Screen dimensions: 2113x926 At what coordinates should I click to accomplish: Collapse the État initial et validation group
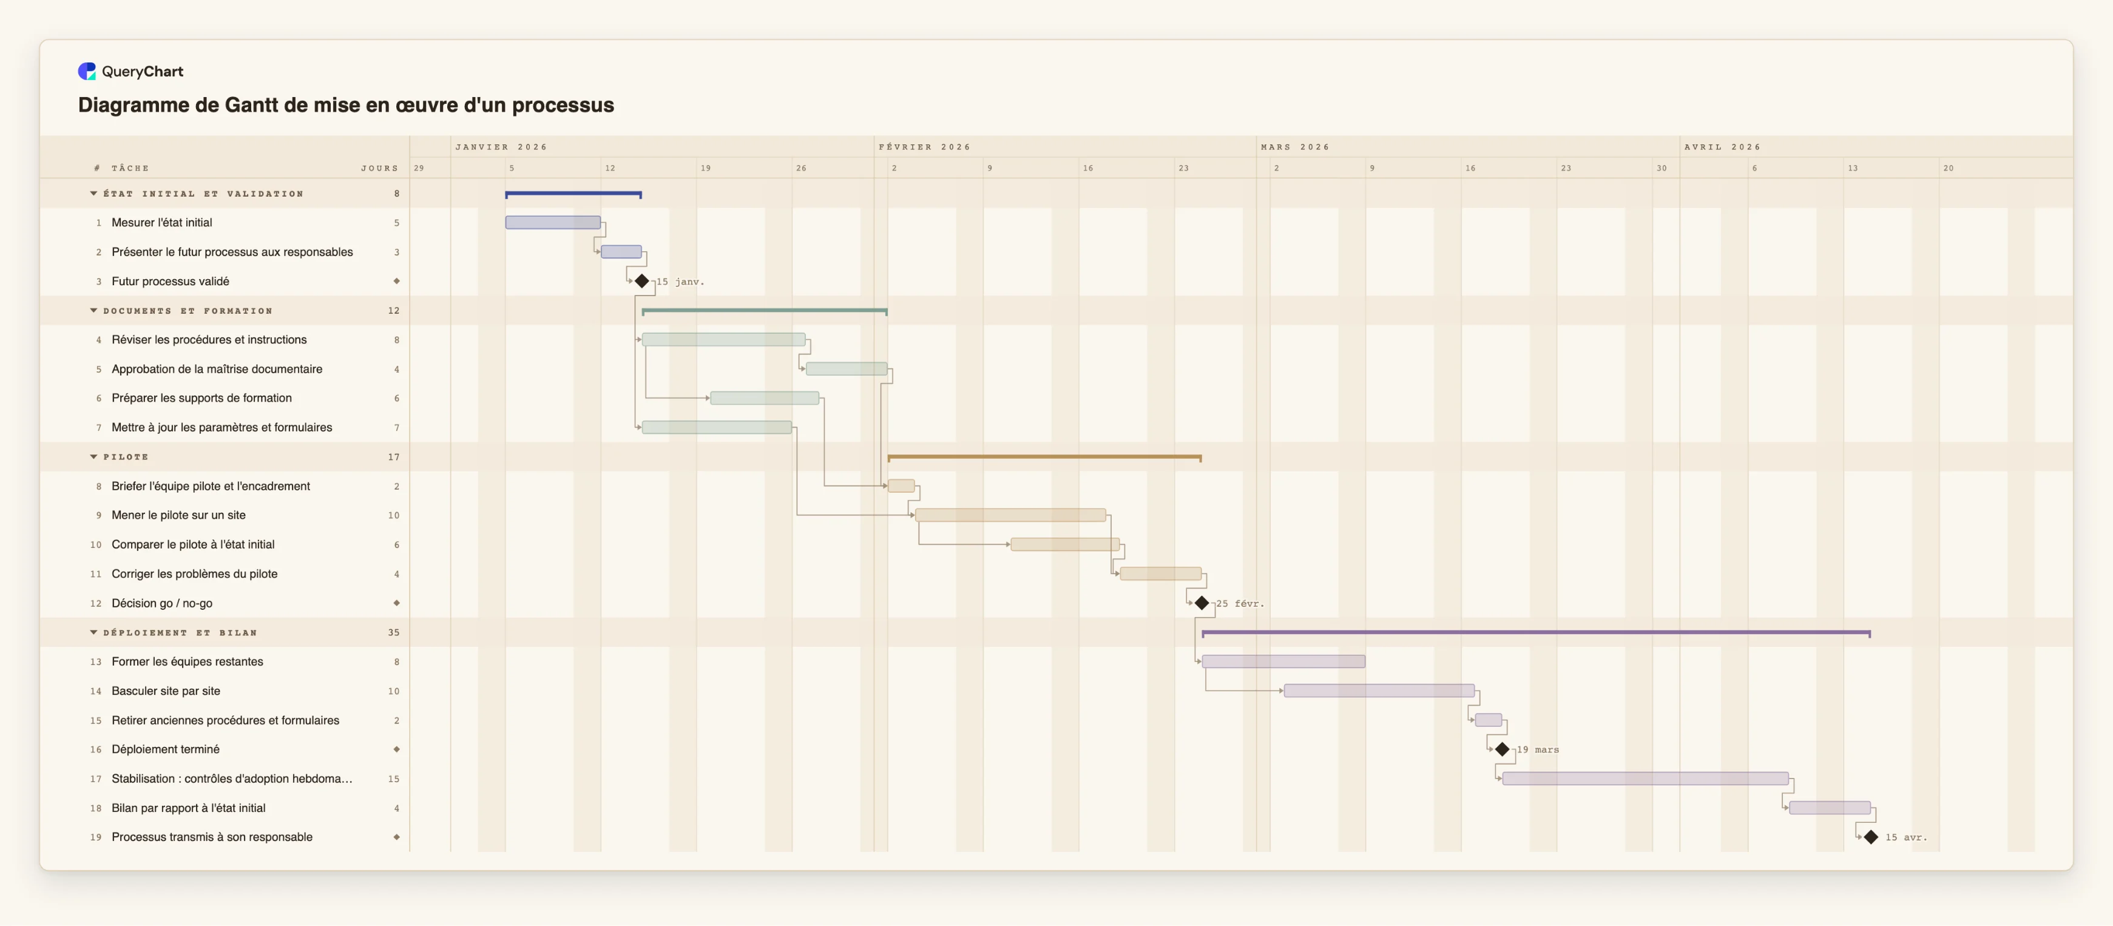pos(93,194)
